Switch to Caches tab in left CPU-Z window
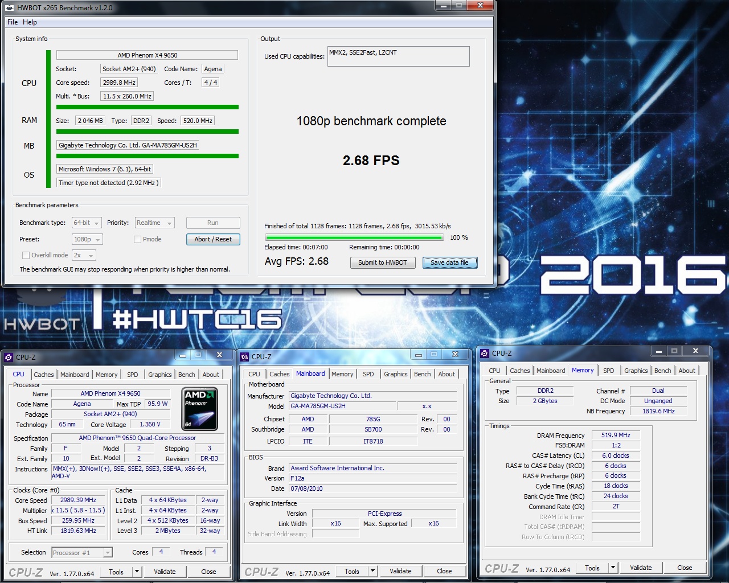 (43, 375)
